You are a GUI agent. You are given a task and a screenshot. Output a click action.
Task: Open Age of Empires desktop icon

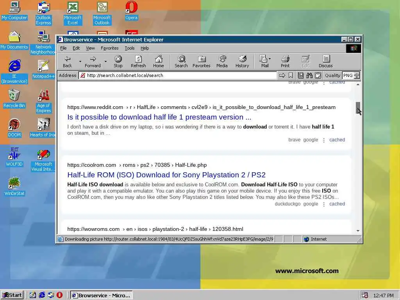(x=43, y=101)
